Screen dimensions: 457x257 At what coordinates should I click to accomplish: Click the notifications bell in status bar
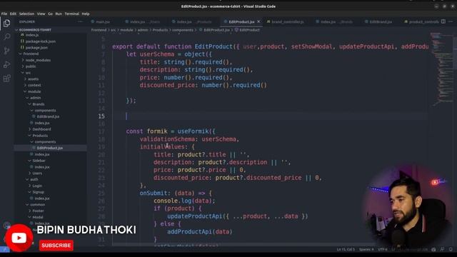pos(451,249)
